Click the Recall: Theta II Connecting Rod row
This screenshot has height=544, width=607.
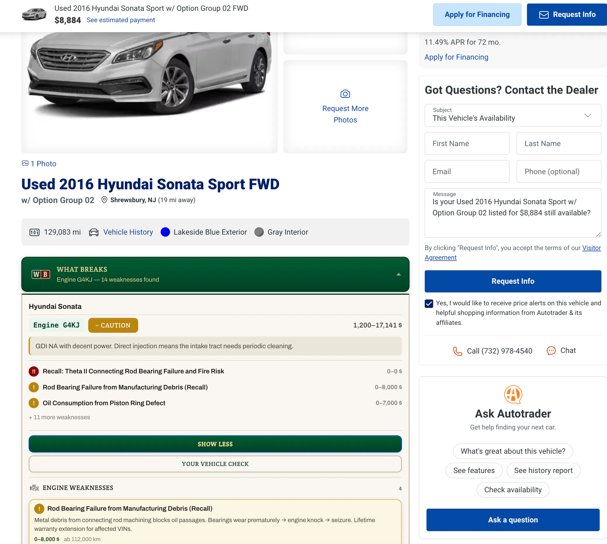point(215,371)
